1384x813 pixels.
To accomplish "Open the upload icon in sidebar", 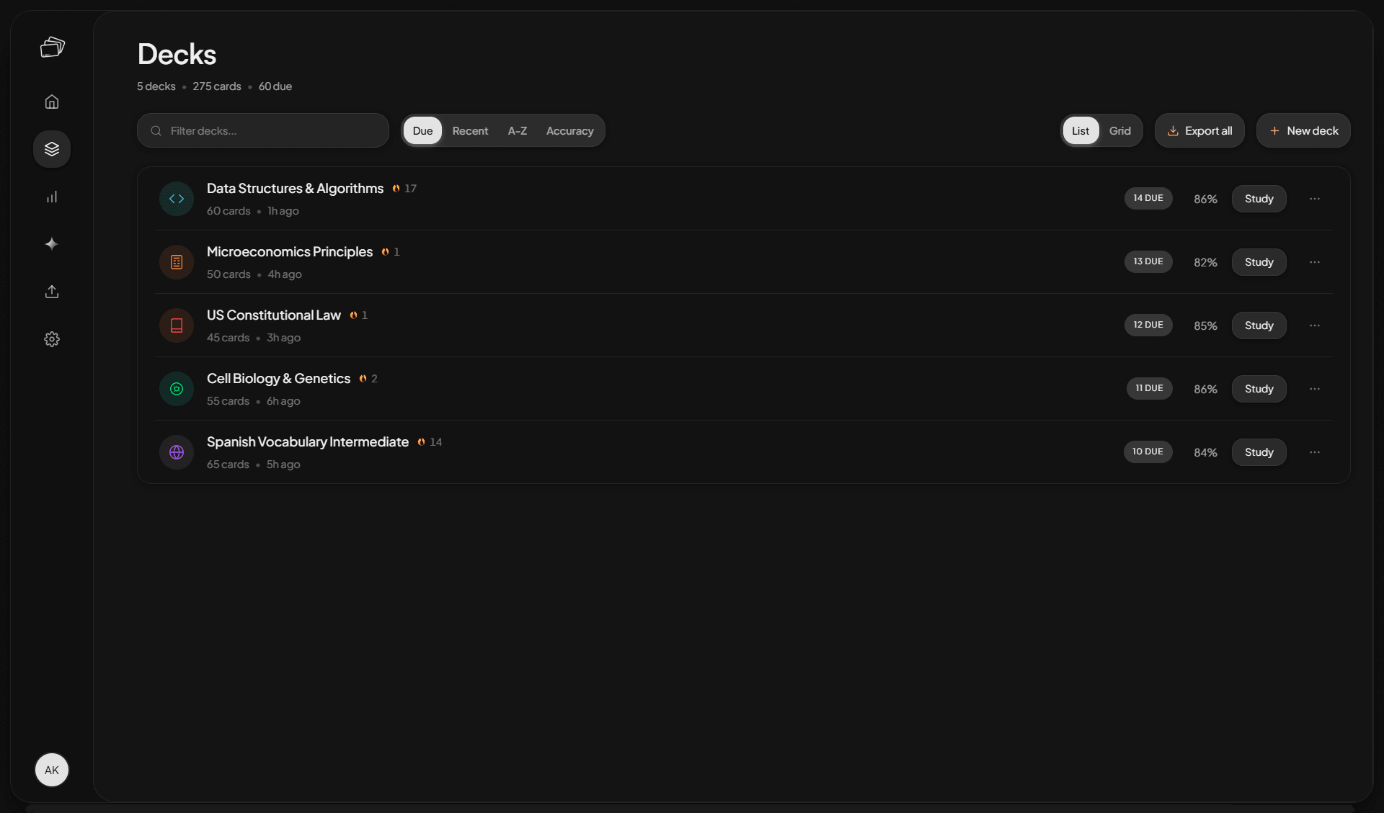I will (x=52, y=292).
